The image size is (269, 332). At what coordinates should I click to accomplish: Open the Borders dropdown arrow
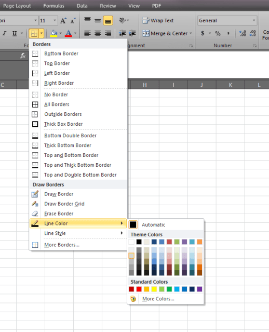pos(42,33)
